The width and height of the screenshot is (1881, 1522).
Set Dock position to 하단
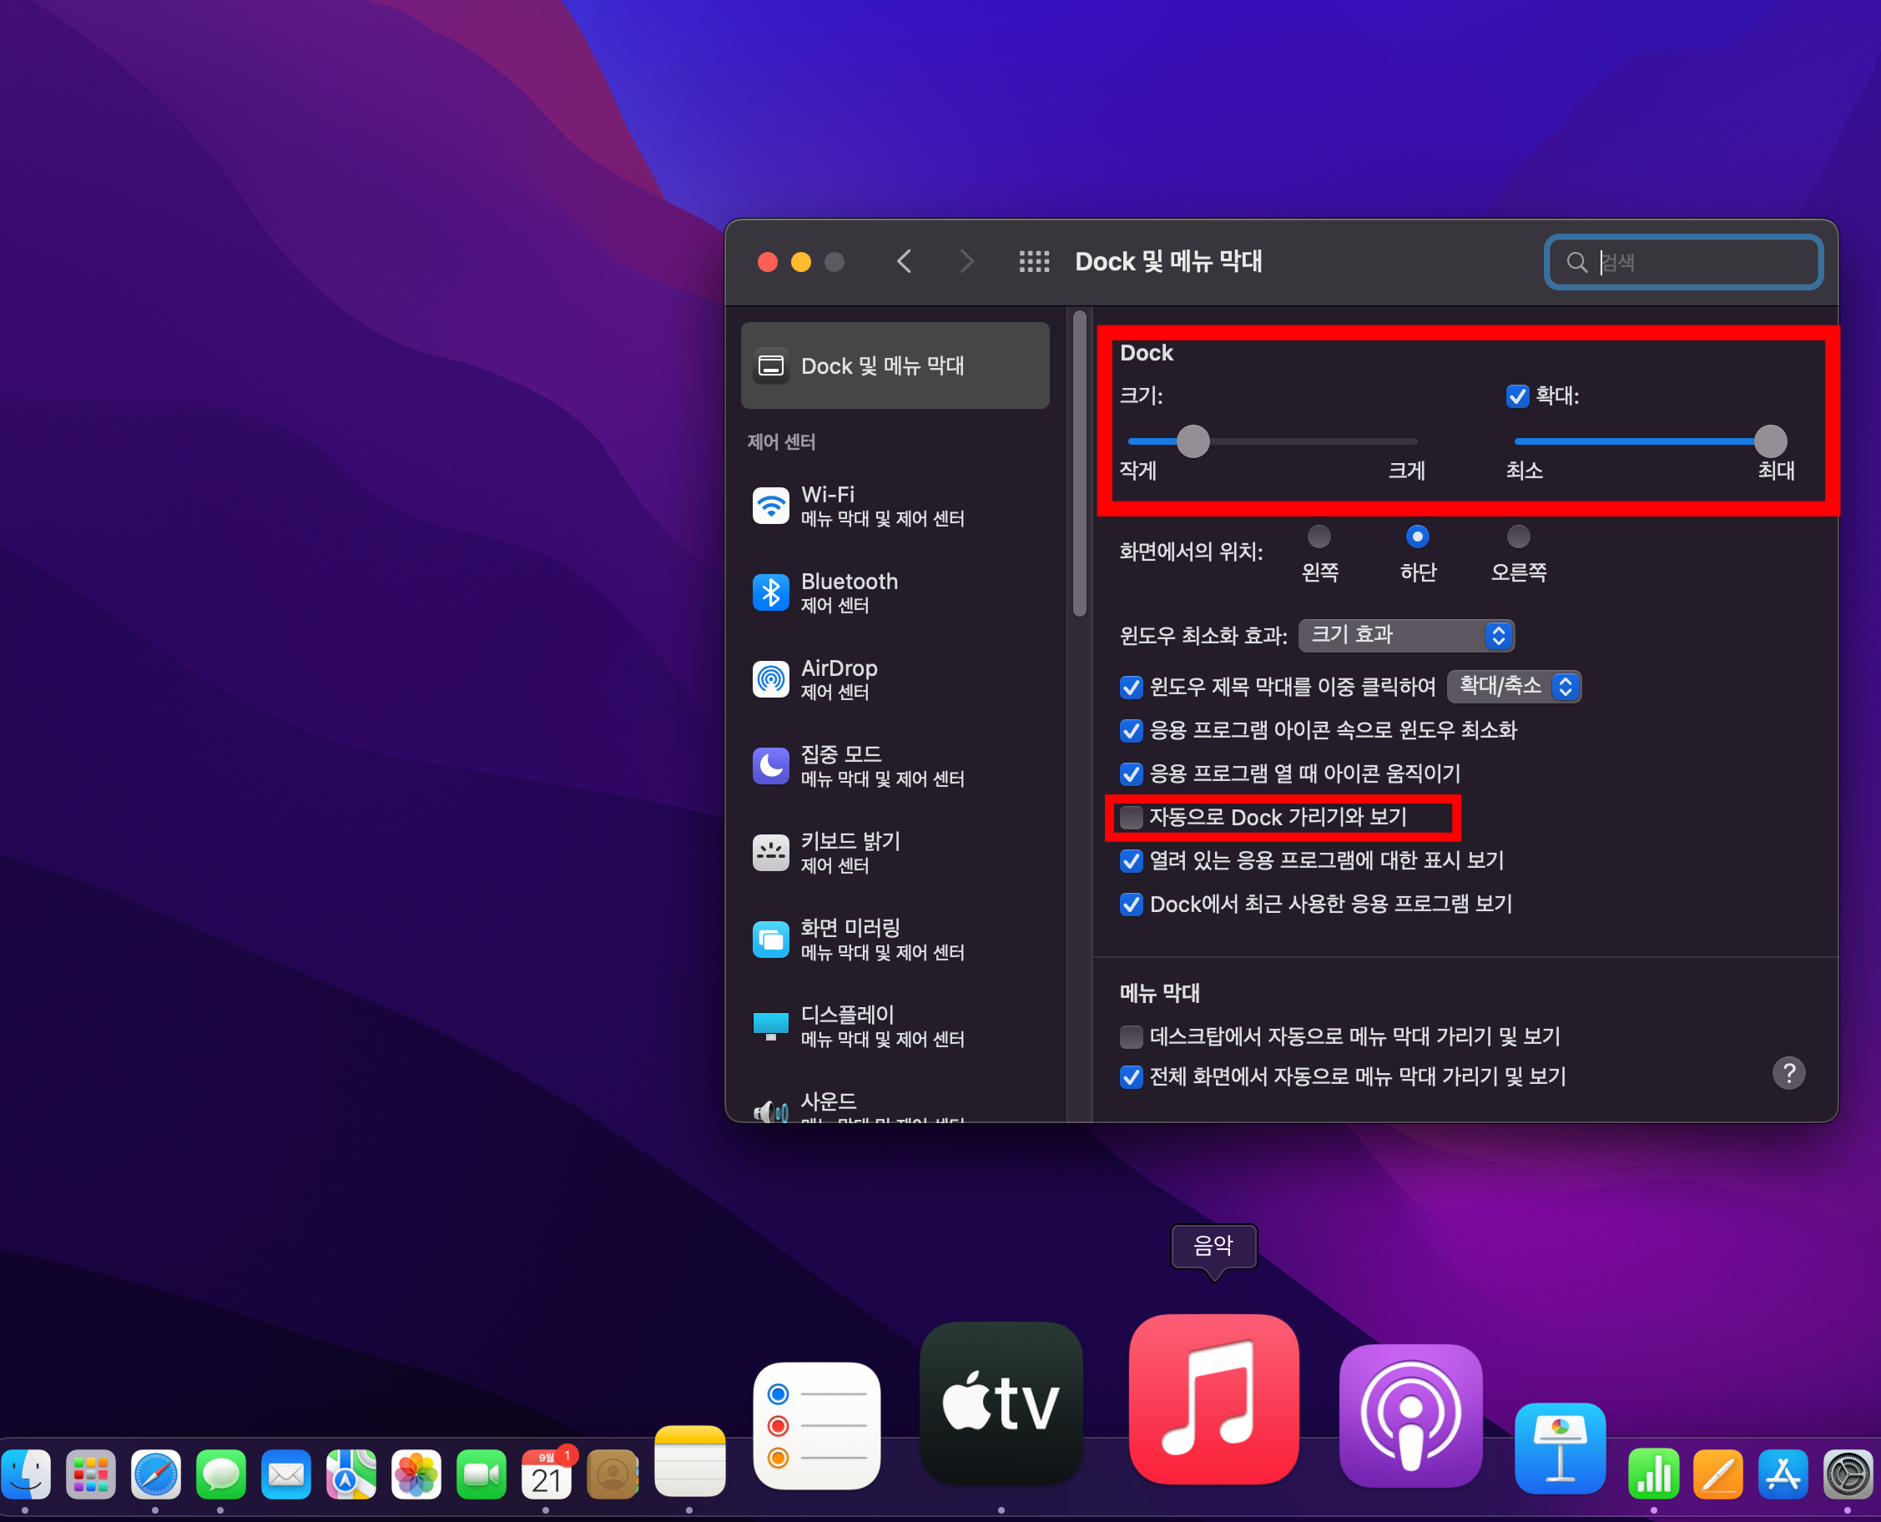(1417, 537)
